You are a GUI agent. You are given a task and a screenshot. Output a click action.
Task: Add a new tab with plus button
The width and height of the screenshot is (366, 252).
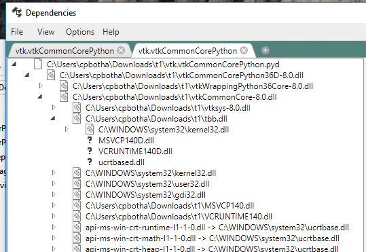tap(266, 50)
